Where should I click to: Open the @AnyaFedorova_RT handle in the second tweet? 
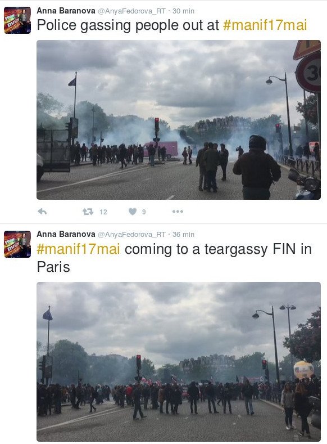tap(131, 235)
